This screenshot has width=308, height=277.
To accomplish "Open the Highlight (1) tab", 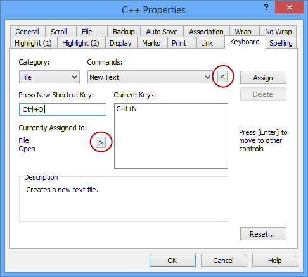I will pyautogui.click(x=34, y=43).
